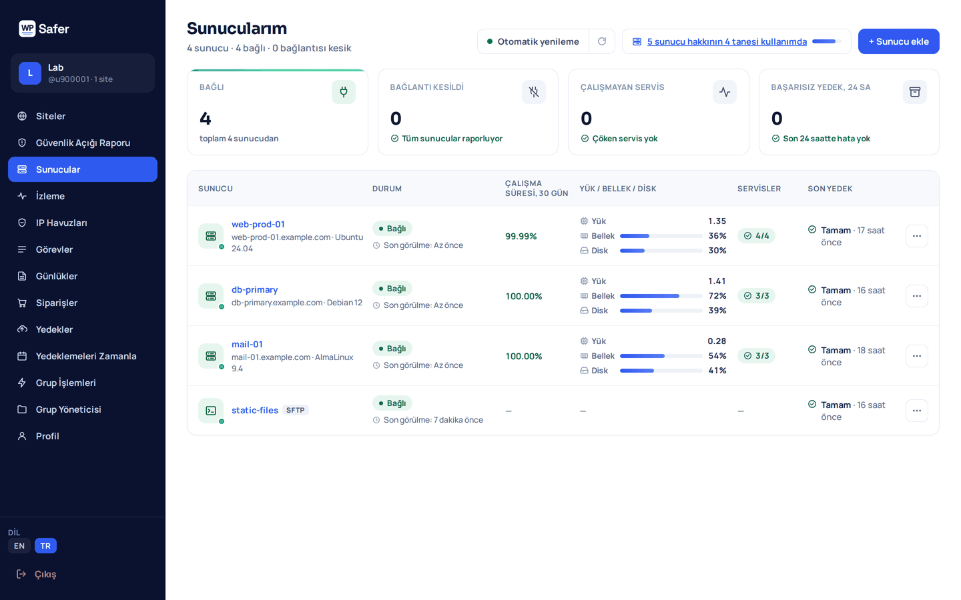961x600 pixels.
Task: Open Güvenlik Açığı Raporu page
Action: point(83,143)
